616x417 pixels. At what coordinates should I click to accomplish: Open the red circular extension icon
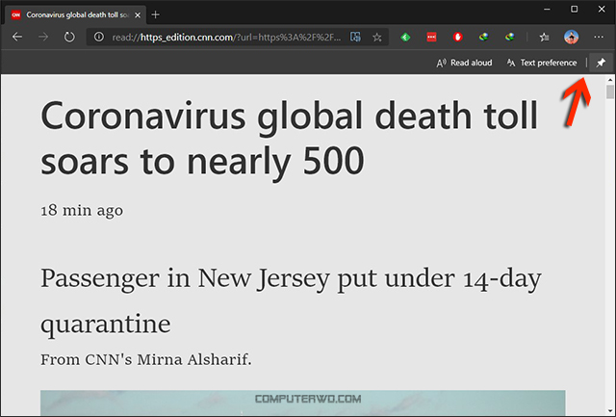pyautogui.click(x=457, y=37)
